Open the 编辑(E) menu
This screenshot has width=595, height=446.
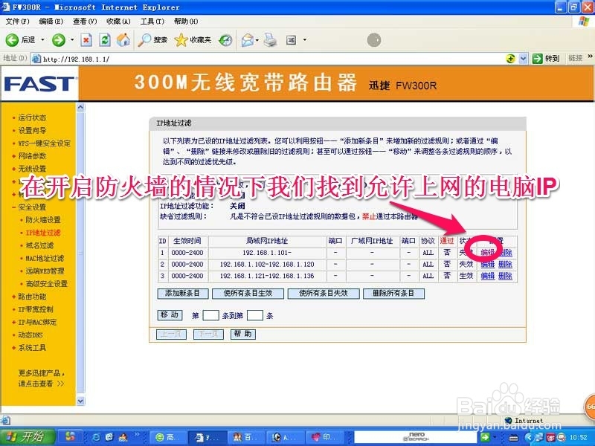tap(51, 22)
